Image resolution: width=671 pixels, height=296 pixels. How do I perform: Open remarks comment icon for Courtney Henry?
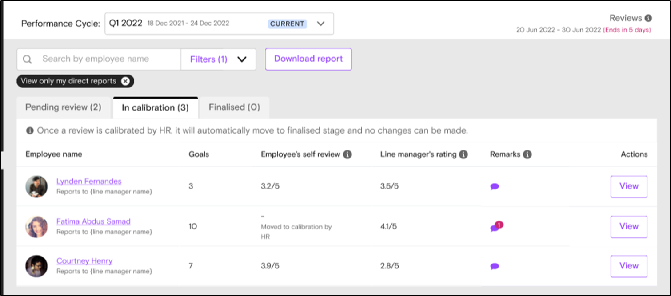point(495,266)
